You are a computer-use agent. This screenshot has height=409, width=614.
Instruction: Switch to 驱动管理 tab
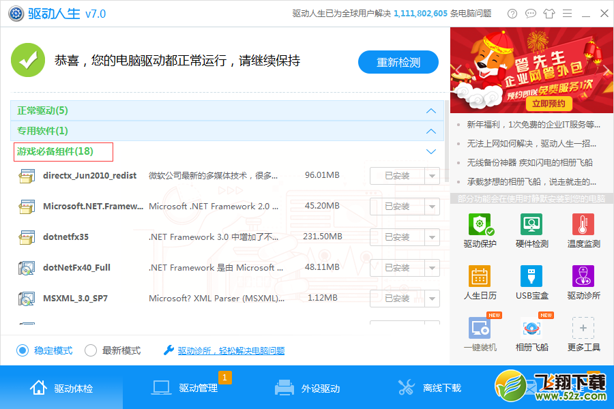(184, 387)
